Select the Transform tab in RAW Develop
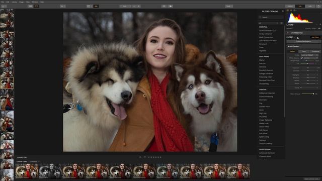This screenshot has width=322, height=181. pos(315,51)
